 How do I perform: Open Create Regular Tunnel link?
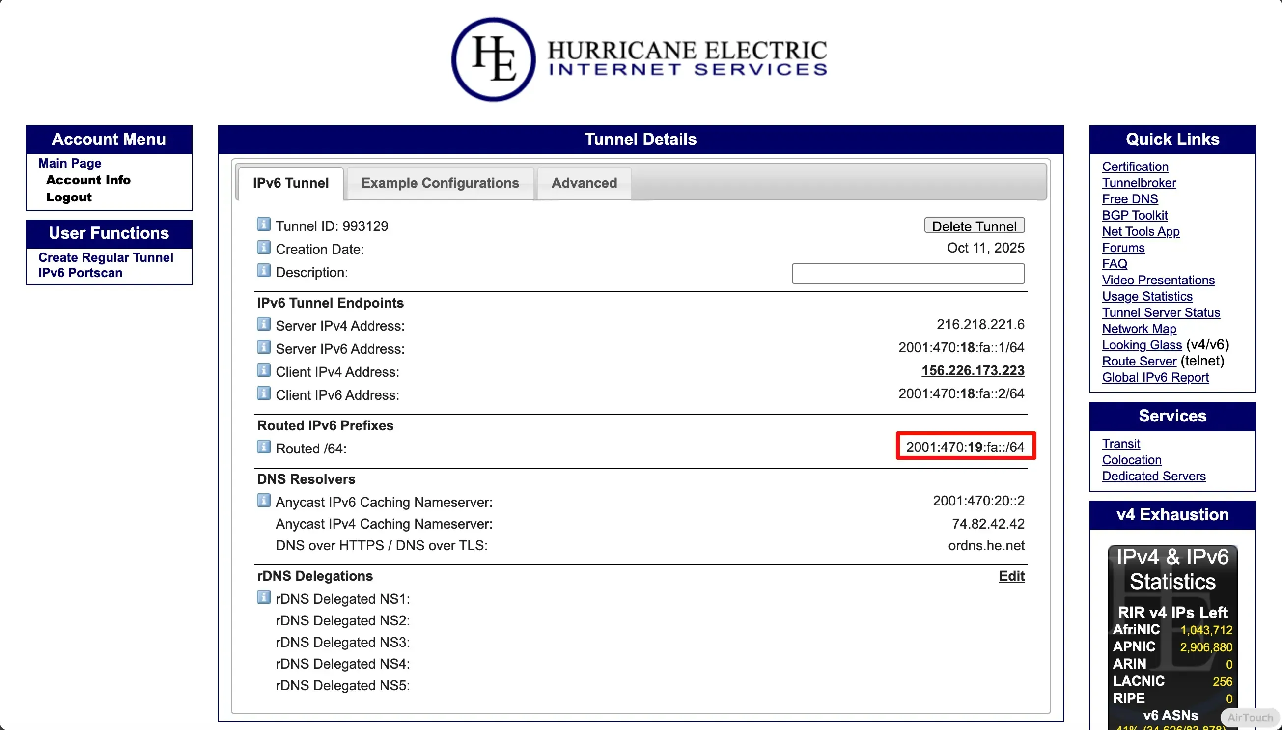(x=106, y=257)
